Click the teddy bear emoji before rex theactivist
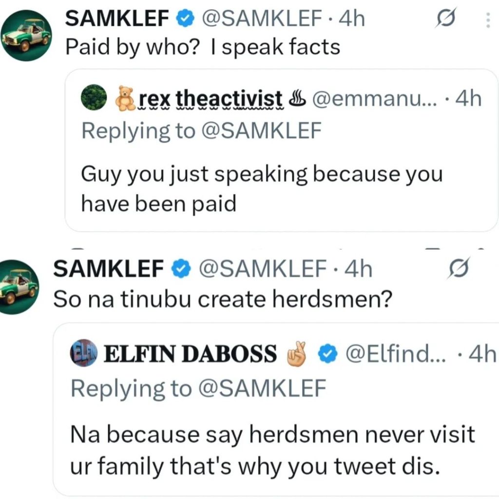This screenshot has height=499, width=499. [x=124, y=98]
